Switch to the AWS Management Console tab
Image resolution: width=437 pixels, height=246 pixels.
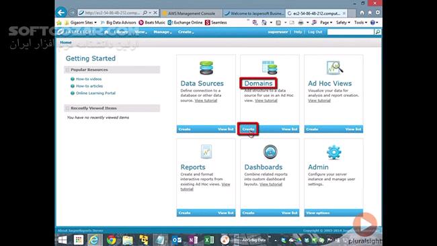click(x=191, y=13)
